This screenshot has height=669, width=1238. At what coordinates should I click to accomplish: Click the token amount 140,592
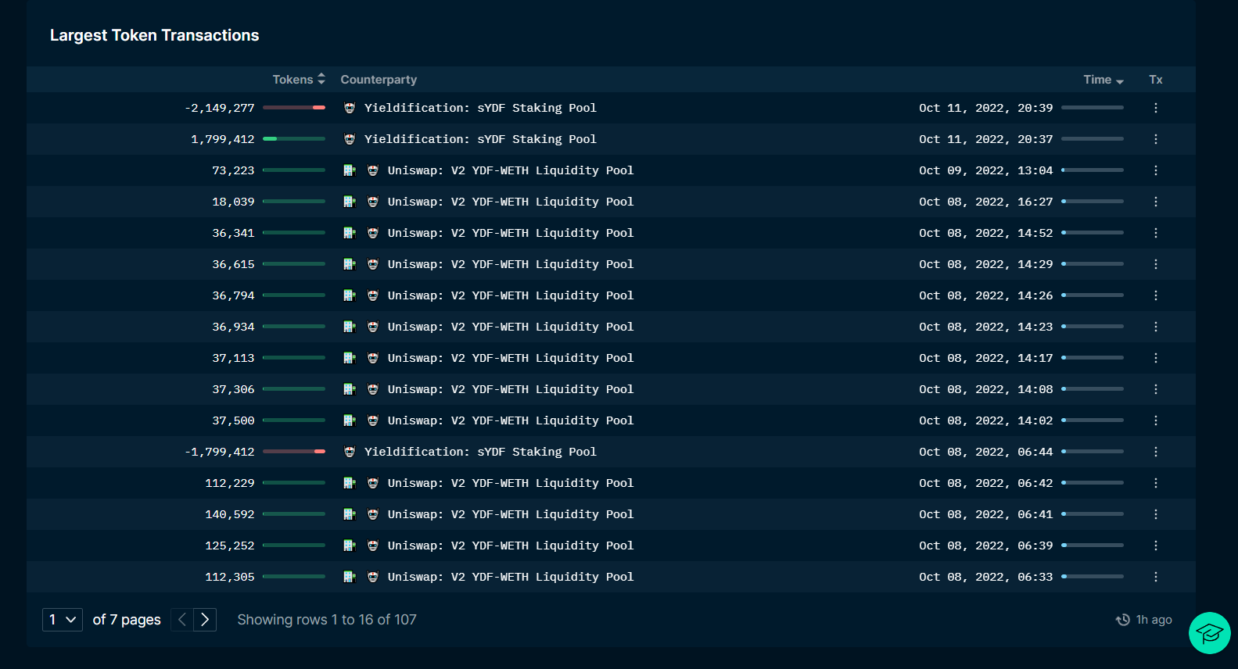tap(230, 514)
